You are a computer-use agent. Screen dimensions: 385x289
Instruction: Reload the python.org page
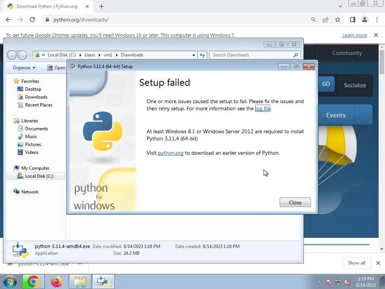click(x=32, y=20)
